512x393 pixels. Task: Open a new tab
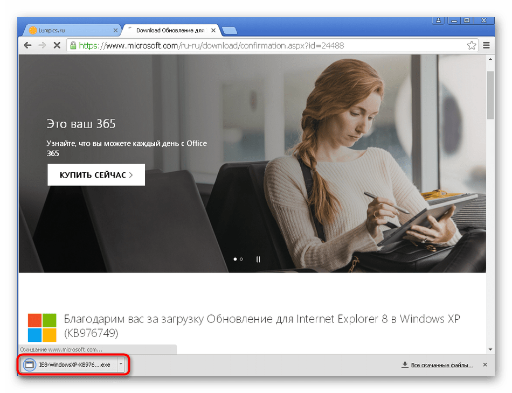pyautogui.click(x=230, y=30)
